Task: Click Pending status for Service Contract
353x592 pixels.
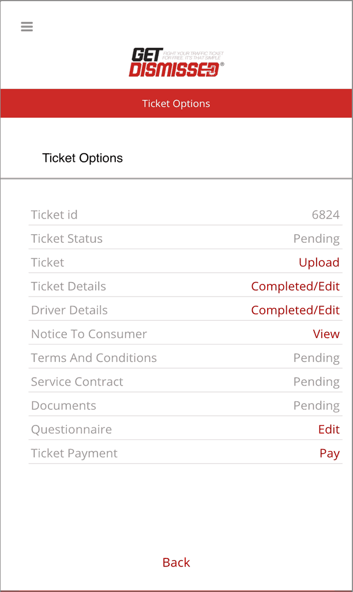Action: (316, 382)
